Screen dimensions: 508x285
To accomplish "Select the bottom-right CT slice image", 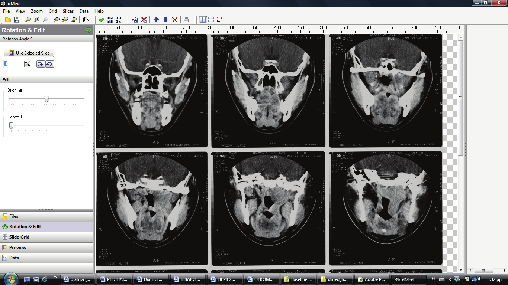I will coord(386,209).
